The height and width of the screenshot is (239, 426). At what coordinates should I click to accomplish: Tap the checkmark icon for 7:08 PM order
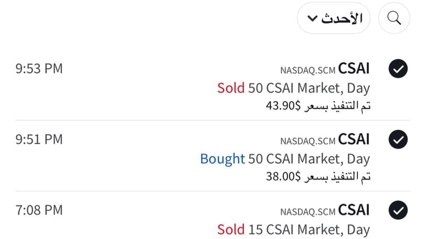[398, 210]
